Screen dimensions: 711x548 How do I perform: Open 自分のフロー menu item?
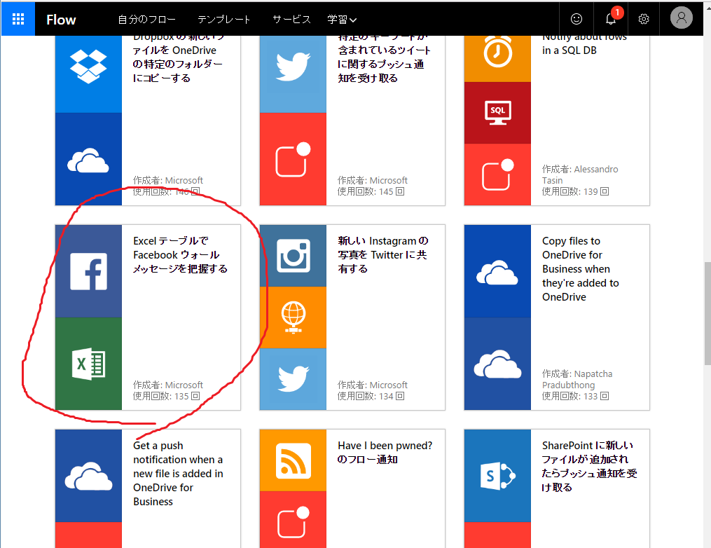coord(146,20)
